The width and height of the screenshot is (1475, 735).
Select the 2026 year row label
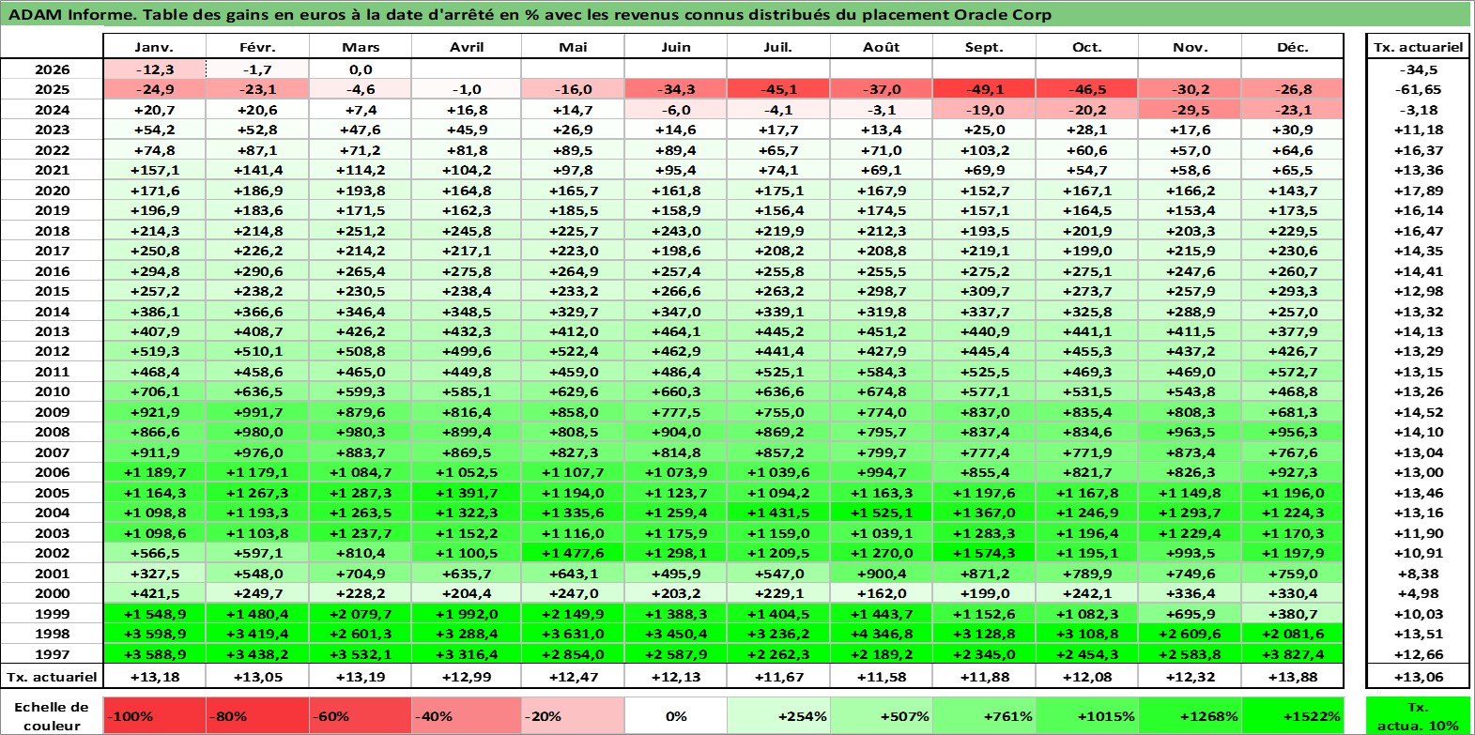pos(52,69)
